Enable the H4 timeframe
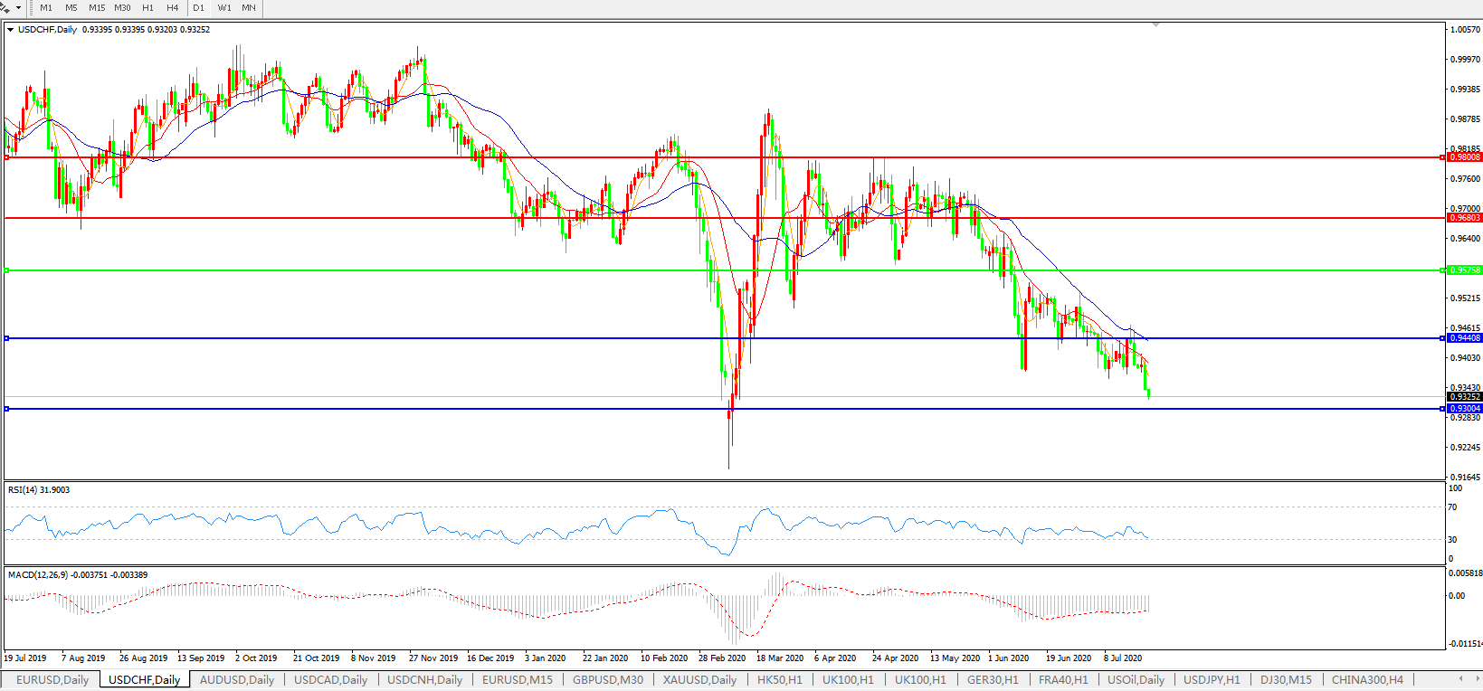The height and width of the screenshot is (691, 1483). tap(173, 7)
